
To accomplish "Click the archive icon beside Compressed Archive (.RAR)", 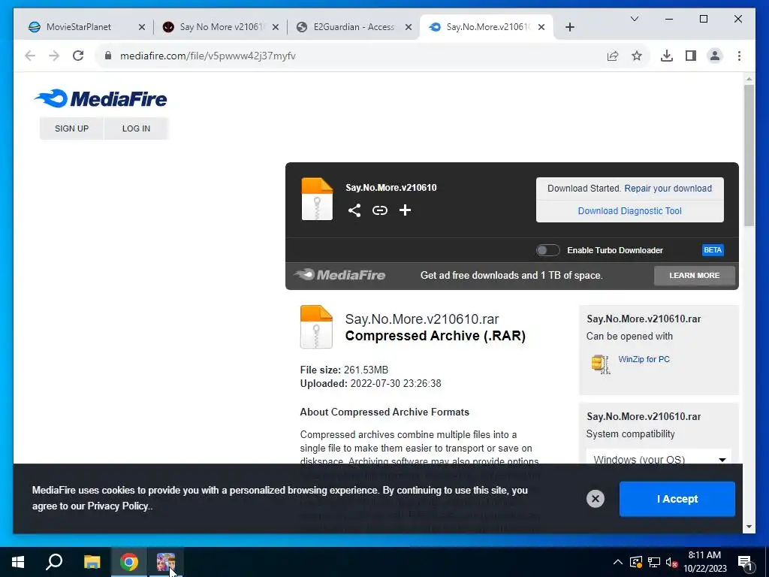I will click(x=316, y=327).
